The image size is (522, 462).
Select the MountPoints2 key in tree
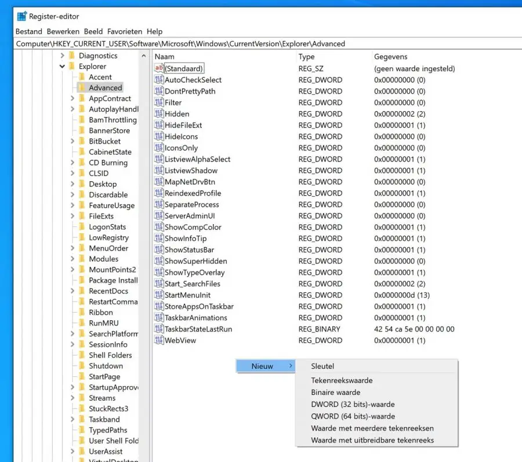112,270
